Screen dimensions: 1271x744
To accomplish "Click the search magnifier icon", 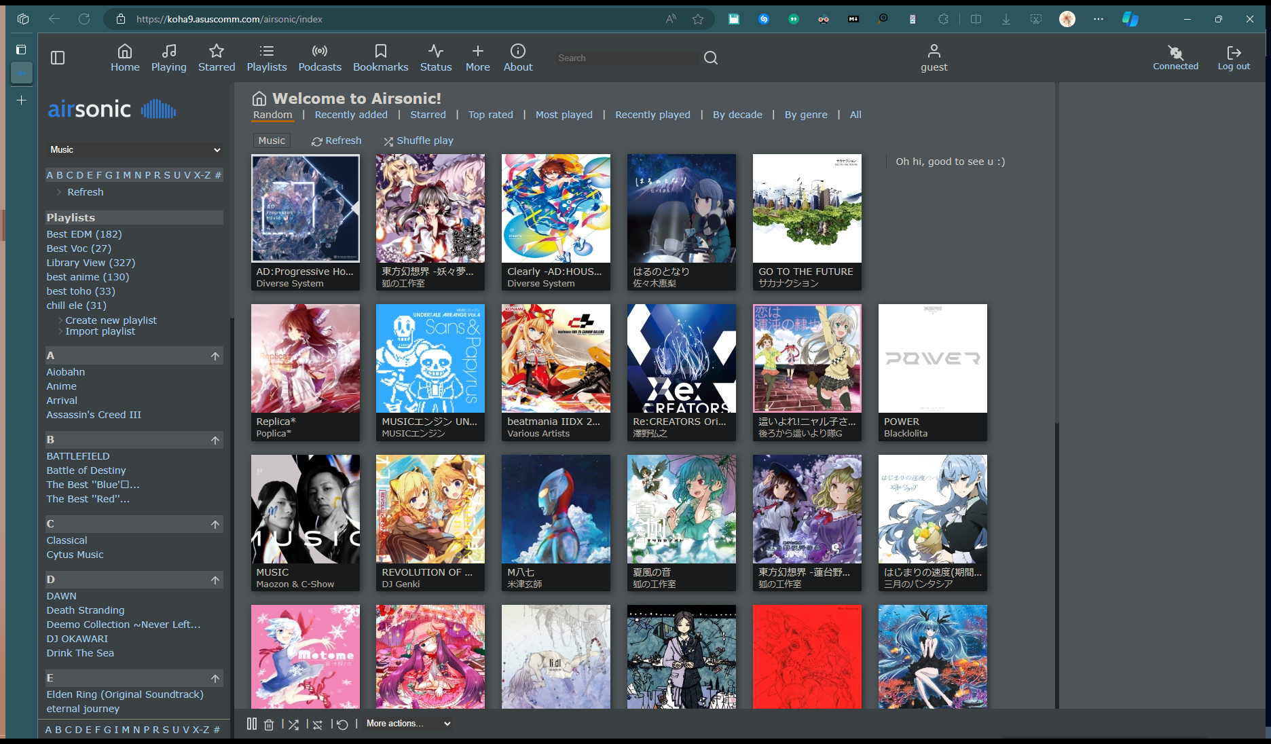I will click(x=711, y=58).
